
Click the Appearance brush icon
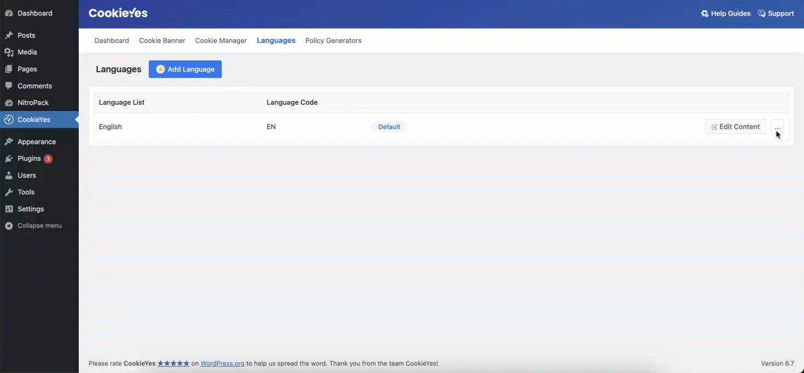coord(9,142)
